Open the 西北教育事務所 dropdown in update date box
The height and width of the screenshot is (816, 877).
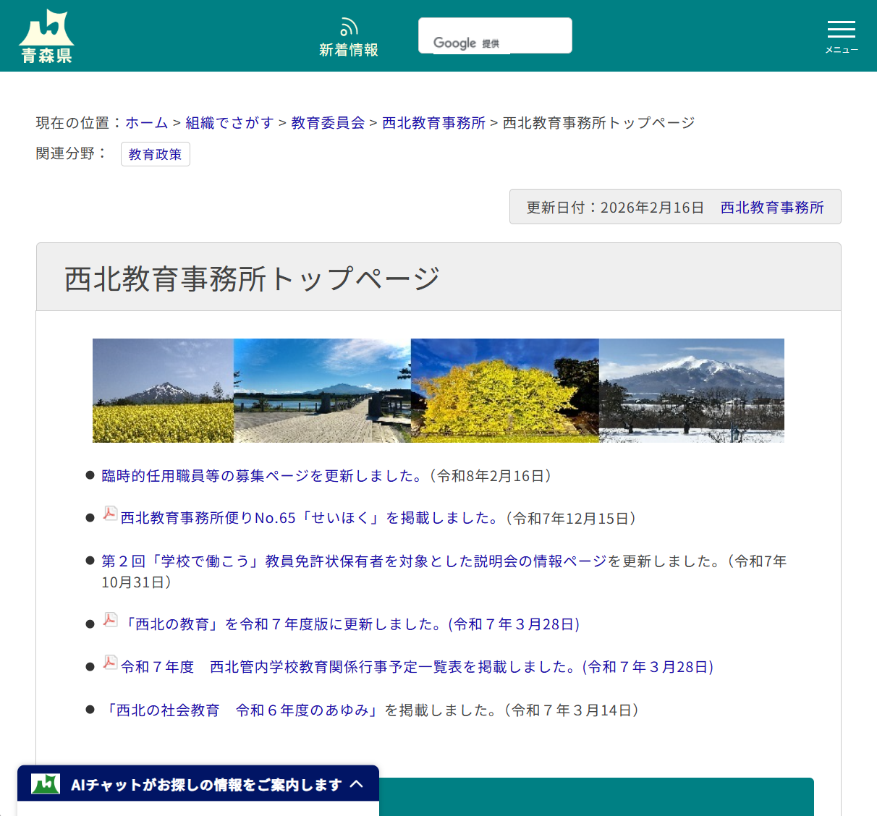(771, 207)
